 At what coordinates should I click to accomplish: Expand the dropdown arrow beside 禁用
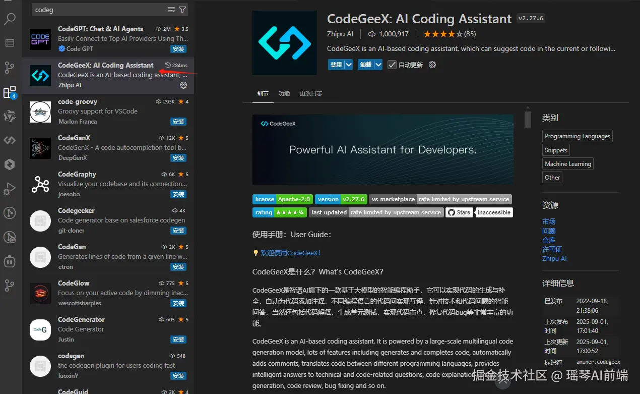(x=348, y=65)
